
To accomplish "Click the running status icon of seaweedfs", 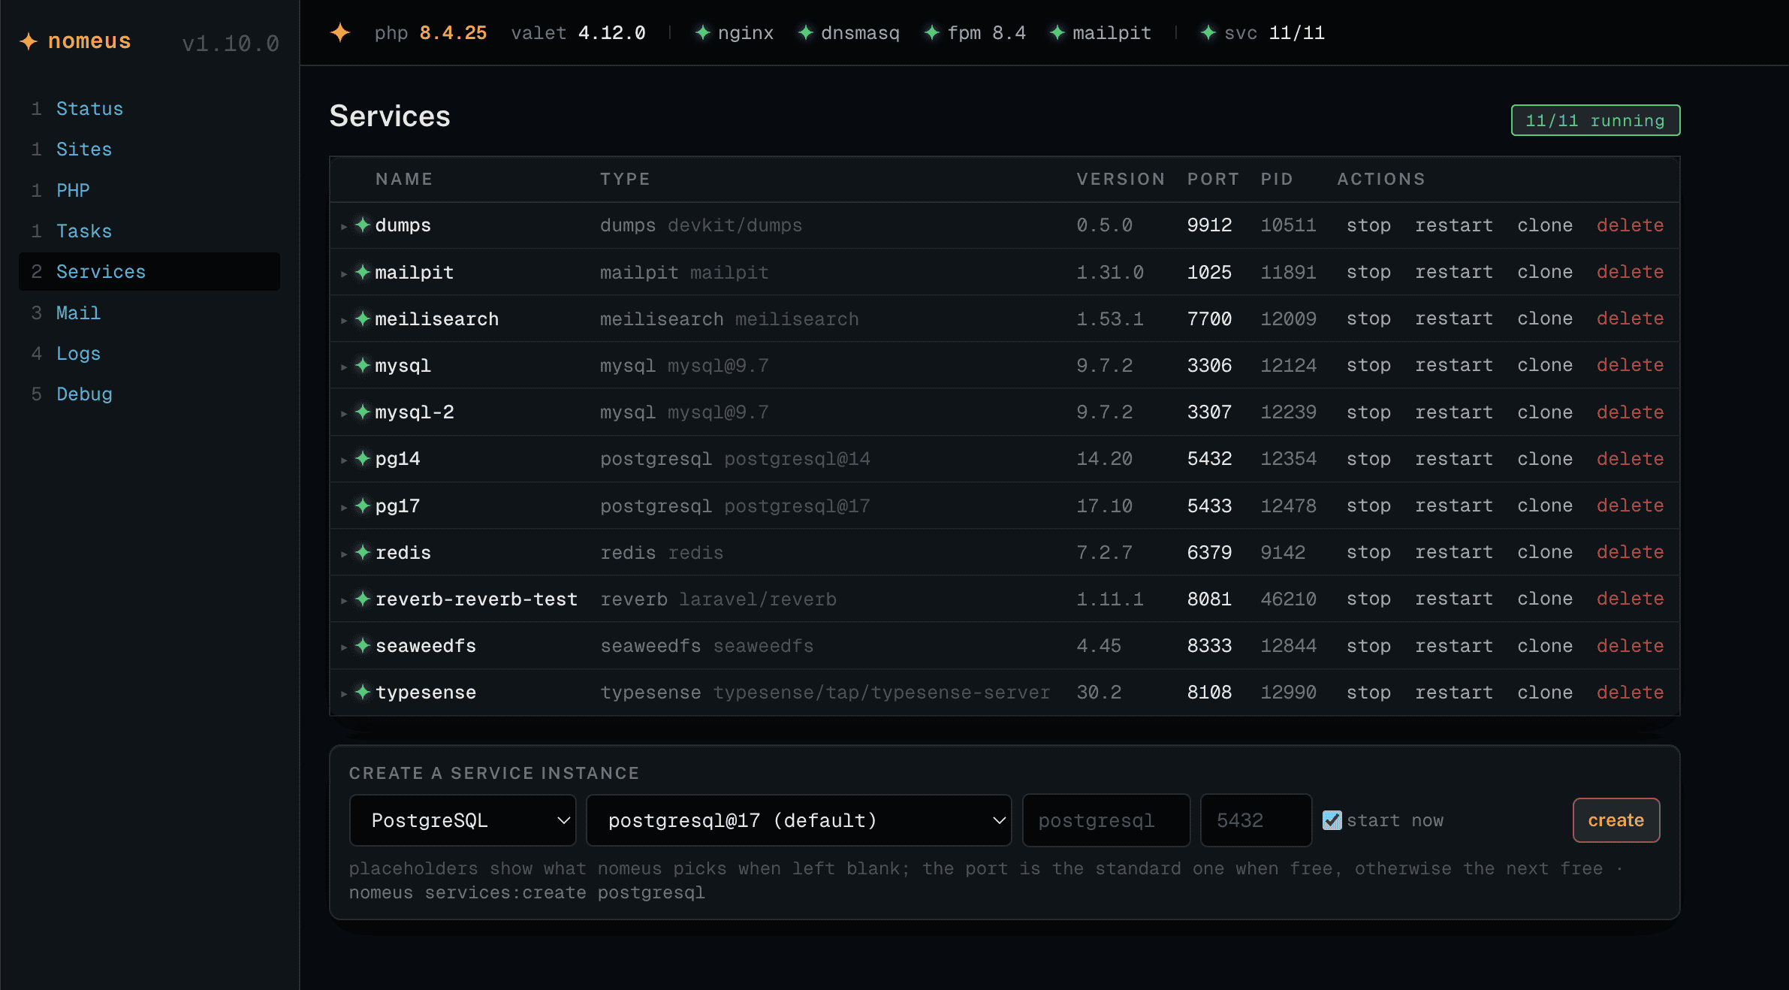I will click(363, 645).
